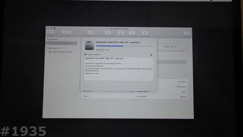Click the Внутренние sidebar section header
The width and height of the screenshot is (243, 137).
(52, 40)
